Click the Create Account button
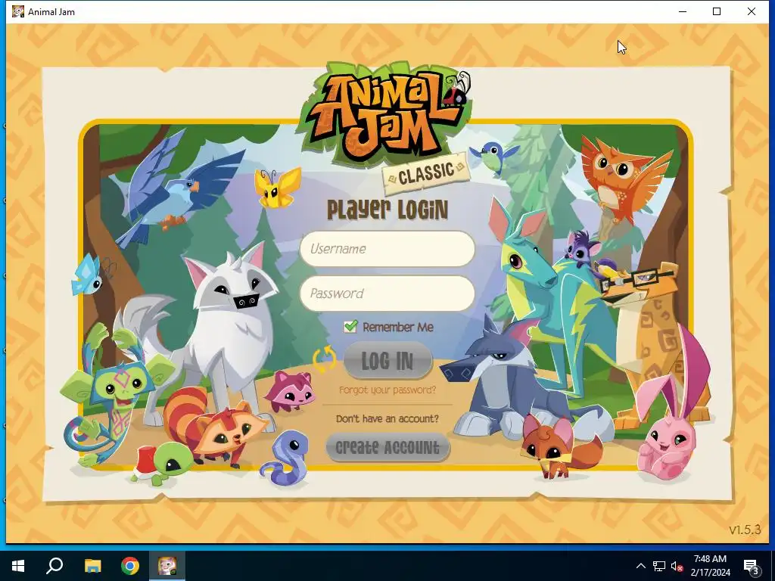This screenshot has width=775, height=581. coord(387,448)
